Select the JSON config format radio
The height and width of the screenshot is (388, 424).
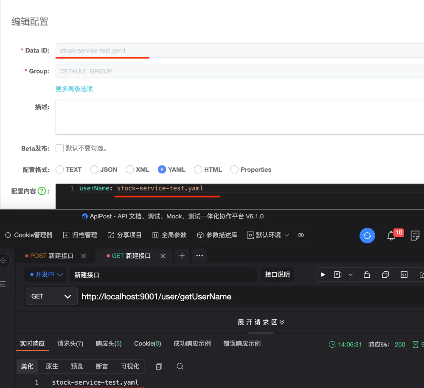tap(94, 170)
